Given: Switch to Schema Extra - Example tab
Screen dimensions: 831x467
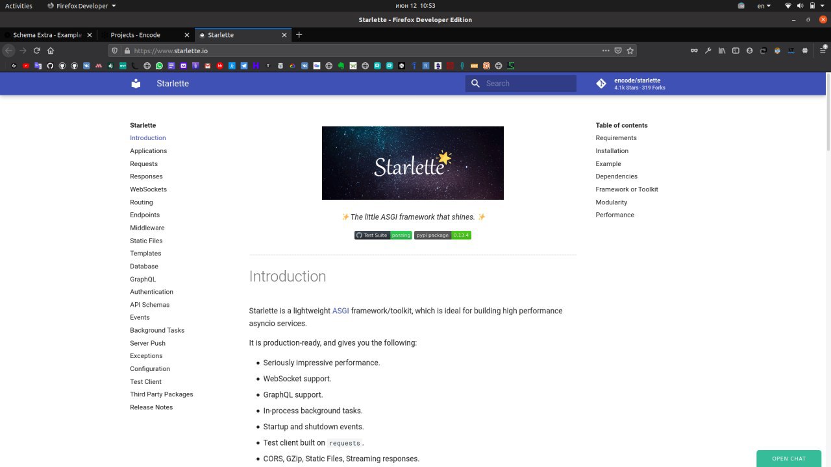Looking at the screenshot, I should pyautogui.click(x=48, y=35).
